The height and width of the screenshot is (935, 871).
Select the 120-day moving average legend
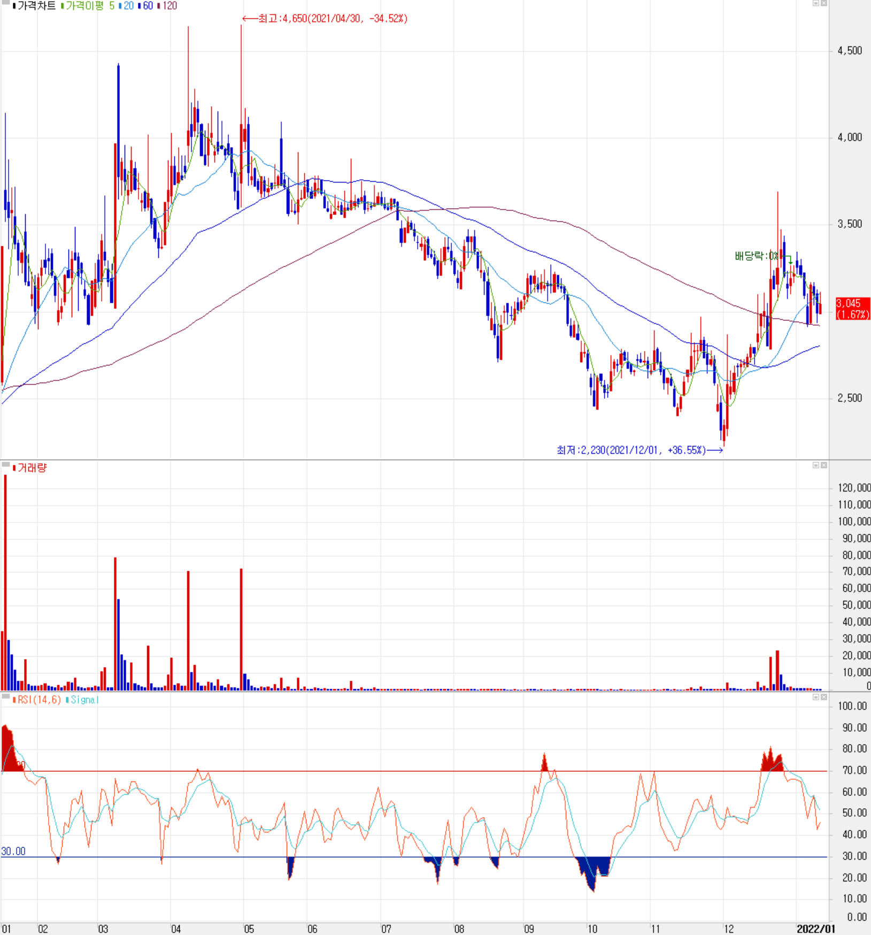(x=169, y=6)
